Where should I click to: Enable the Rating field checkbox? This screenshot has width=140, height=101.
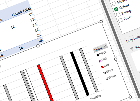click(x=118, y=15)
